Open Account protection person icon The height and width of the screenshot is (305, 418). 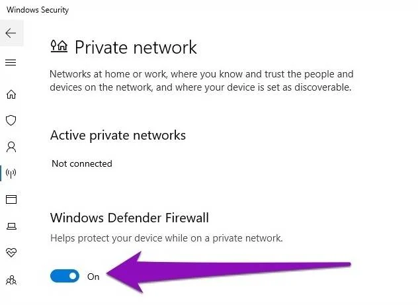point(11,147)
